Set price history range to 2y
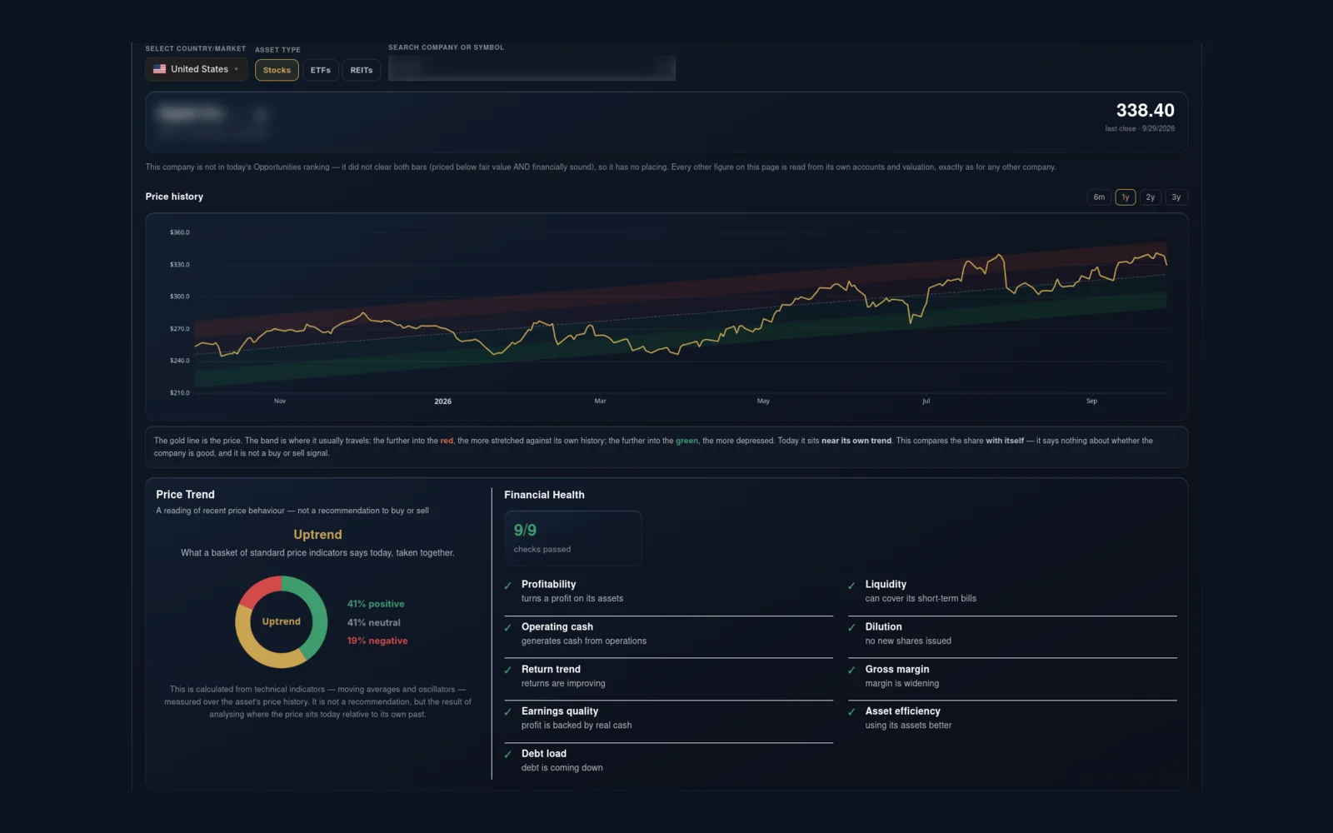 1151,197
